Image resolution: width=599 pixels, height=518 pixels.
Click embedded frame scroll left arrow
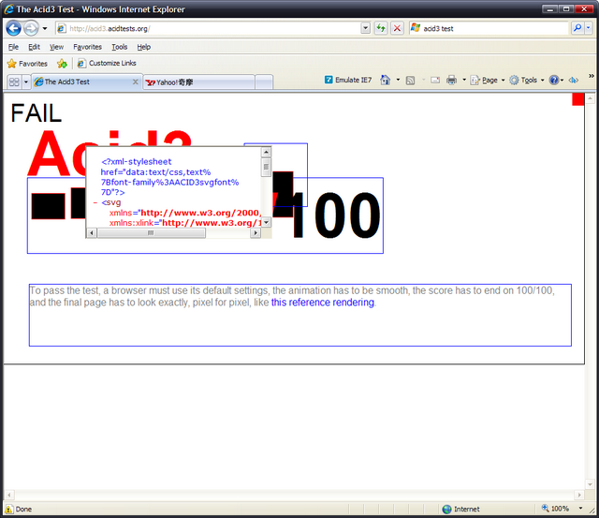pos(92,233)
